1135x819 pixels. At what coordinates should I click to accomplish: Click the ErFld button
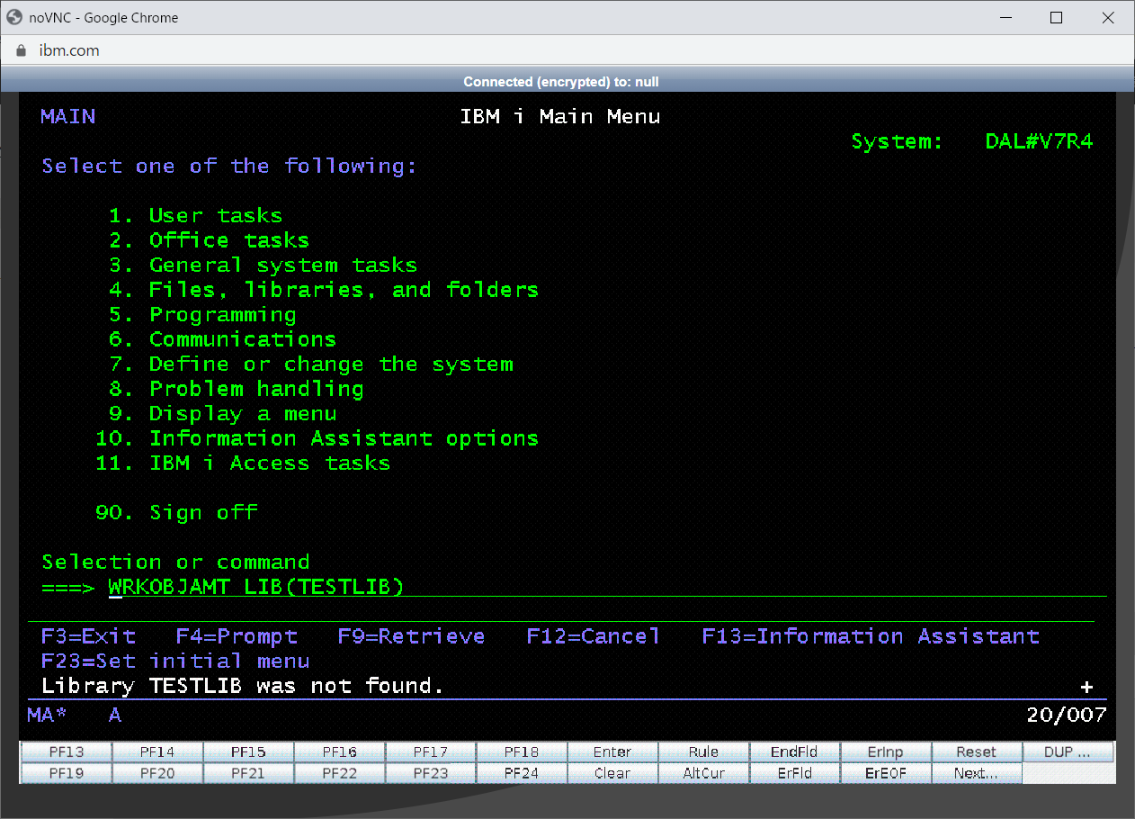coord(794,773)
